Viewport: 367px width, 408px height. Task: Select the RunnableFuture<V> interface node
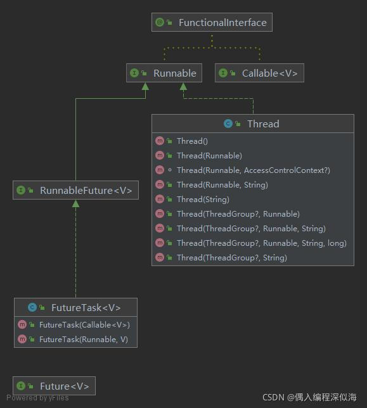point(75,190)
